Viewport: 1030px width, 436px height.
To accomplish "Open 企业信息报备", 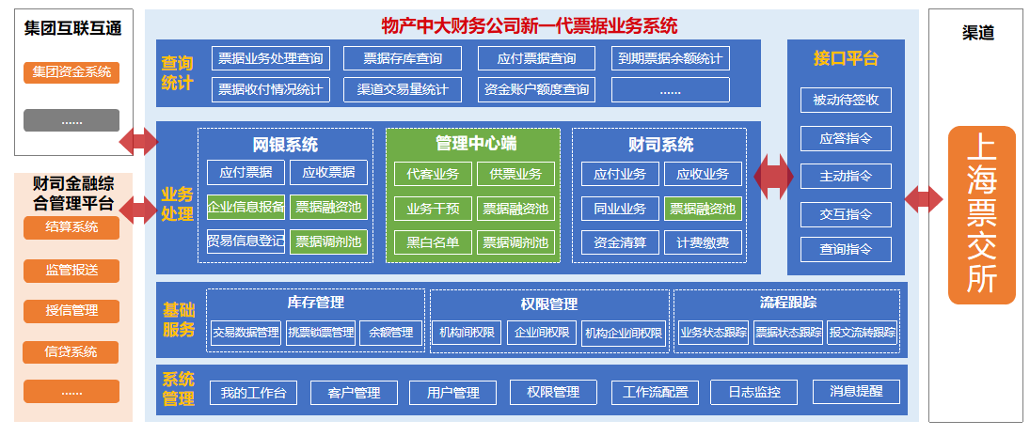I will tap(246, 208).
